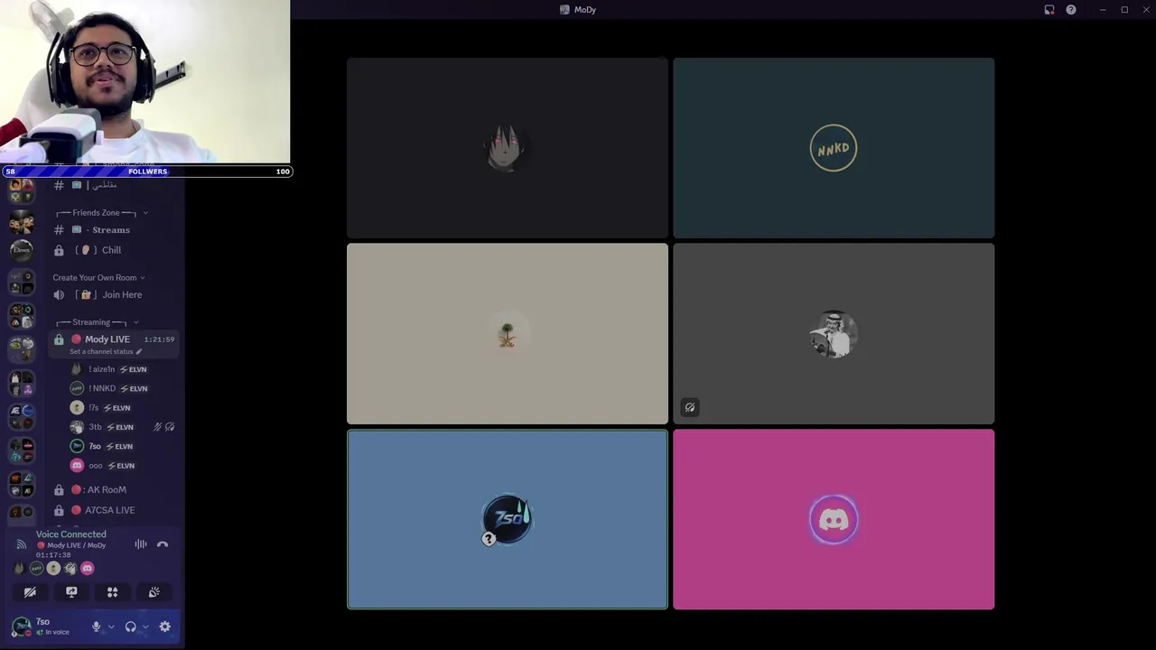Open input device options chevron beside microphone

(x=111, y=627)
